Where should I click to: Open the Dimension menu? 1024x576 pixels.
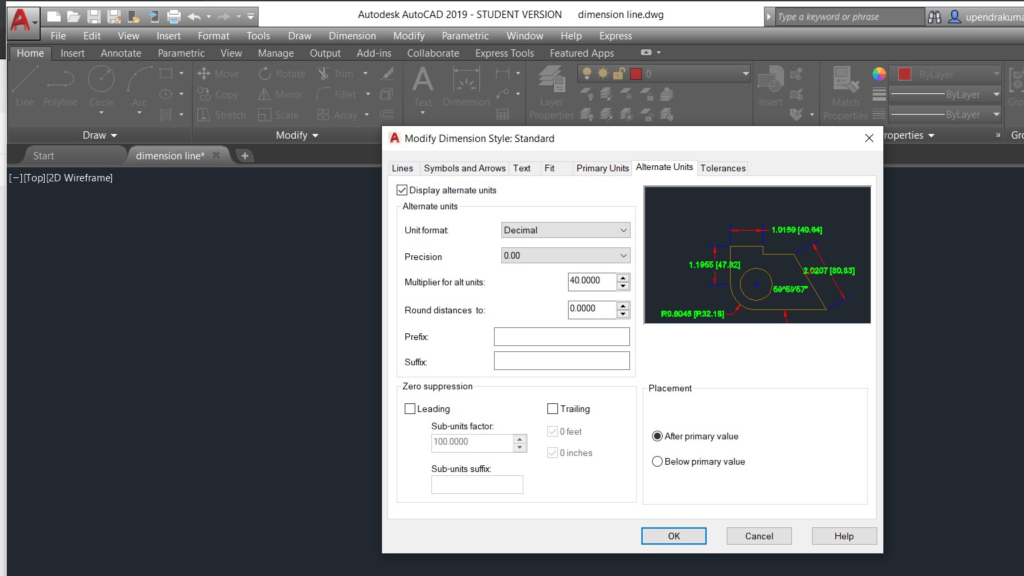coord(352,35)
